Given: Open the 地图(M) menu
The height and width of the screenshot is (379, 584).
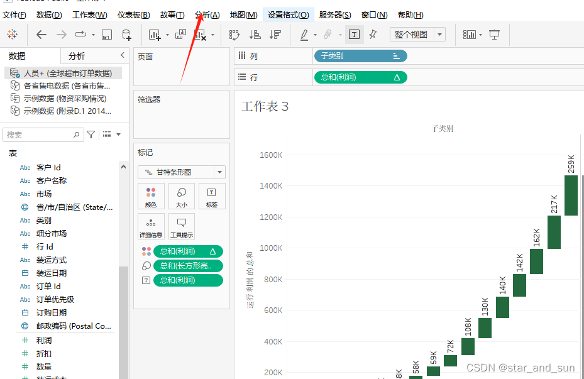Looking at the screenshot, I should pyautogui.click(x=243, y=15).
